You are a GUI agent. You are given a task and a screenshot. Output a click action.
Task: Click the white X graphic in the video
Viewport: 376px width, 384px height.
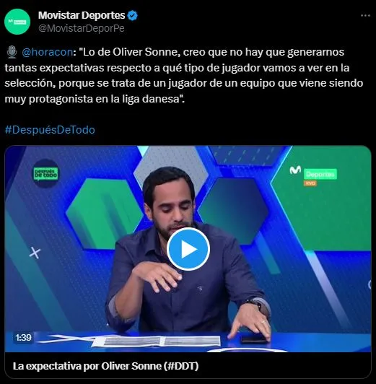tap(35, 253)
